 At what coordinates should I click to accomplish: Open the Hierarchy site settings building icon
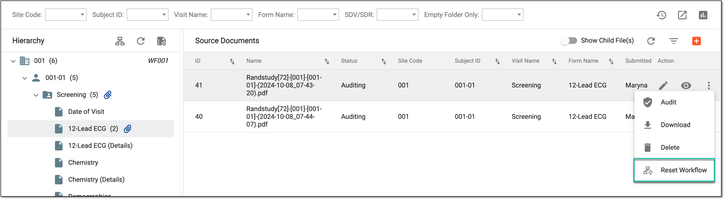pos(162,41)
